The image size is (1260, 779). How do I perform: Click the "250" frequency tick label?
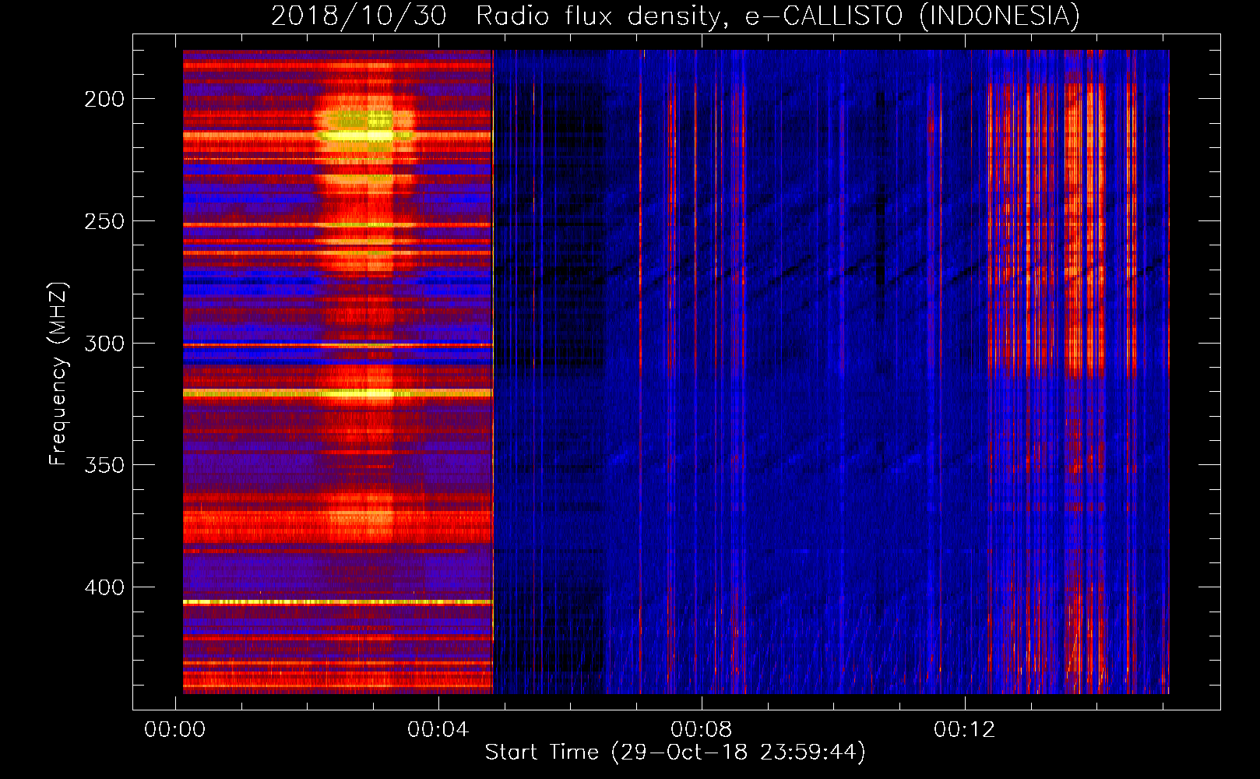[104, 221]
